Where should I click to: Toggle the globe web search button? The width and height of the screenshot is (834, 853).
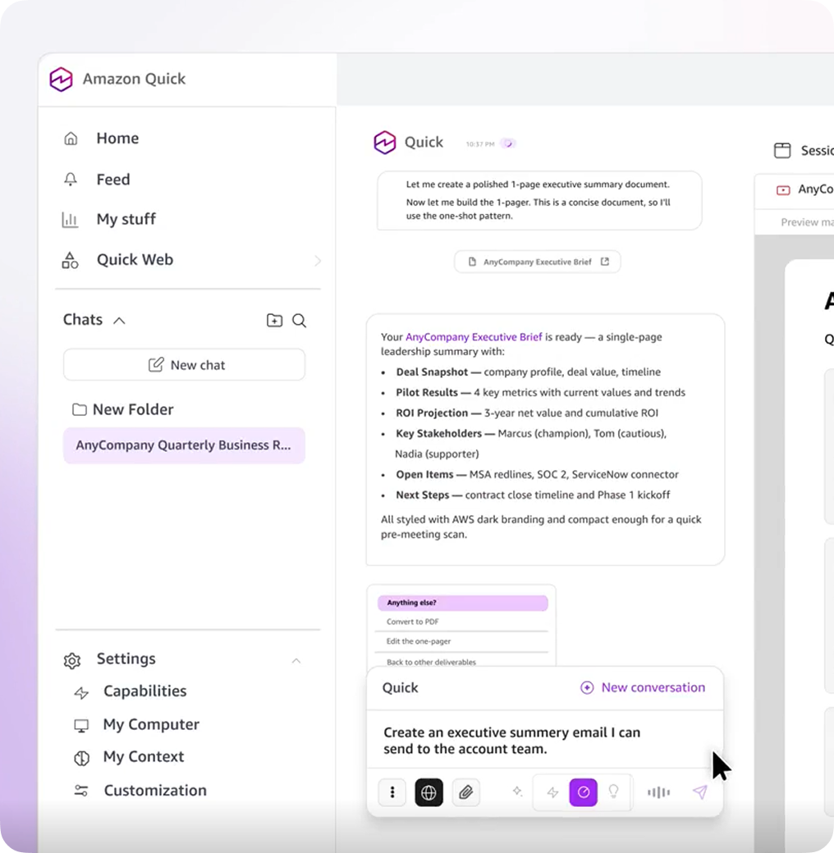(x=428, y=792)
